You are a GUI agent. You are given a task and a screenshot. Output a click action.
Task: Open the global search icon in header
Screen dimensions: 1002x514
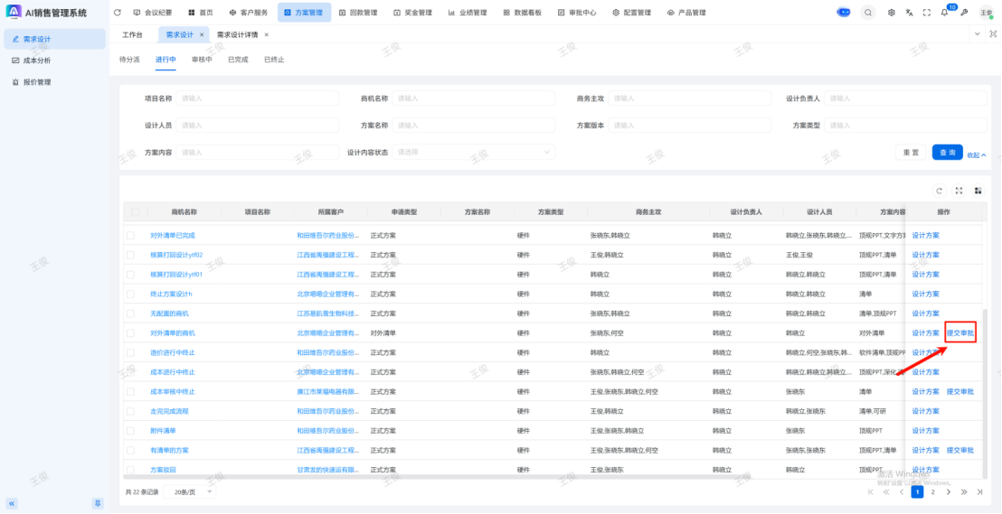[x=868, y=13]
